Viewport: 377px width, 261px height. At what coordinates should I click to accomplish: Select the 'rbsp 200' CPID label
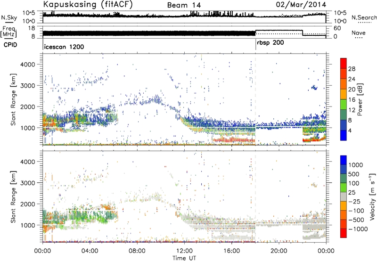pyautogui.click(x=270, y=43)
